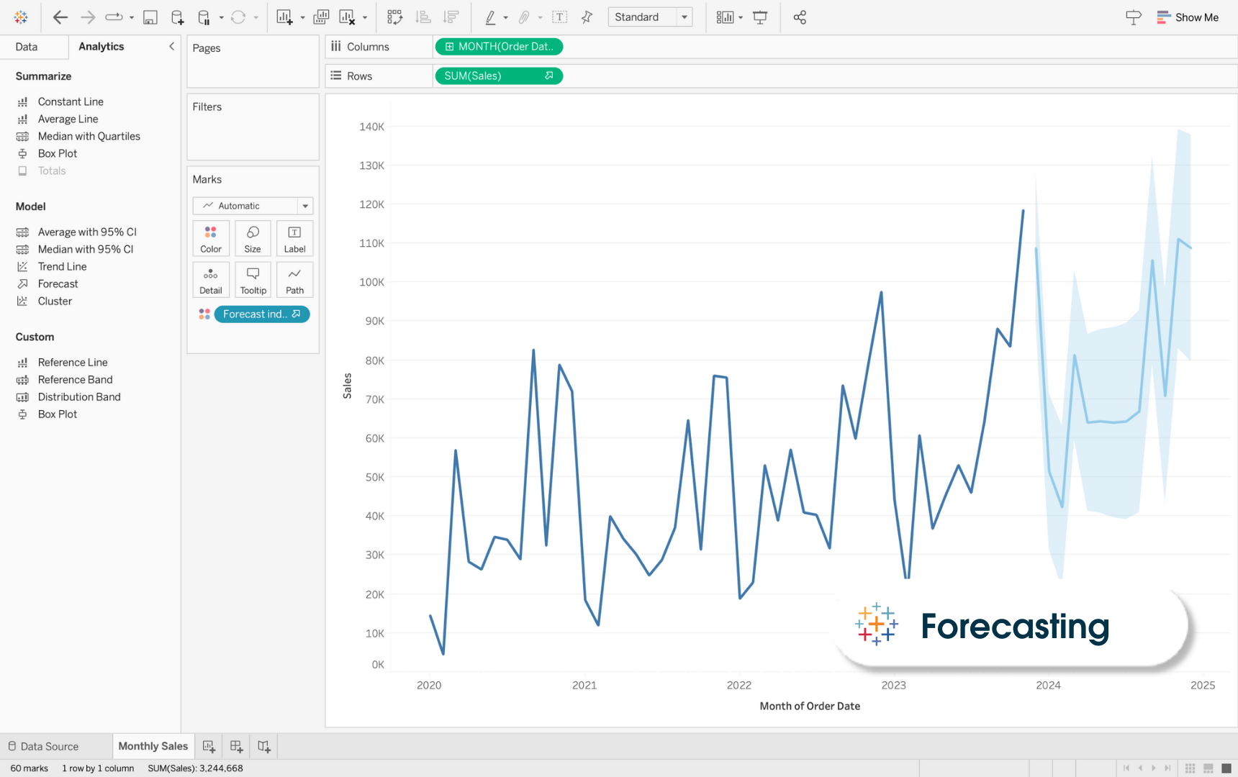The width and height of the screenshot is (1238, 777).
Task: Select Trend Line in Model section
Action: click(62, 266)
